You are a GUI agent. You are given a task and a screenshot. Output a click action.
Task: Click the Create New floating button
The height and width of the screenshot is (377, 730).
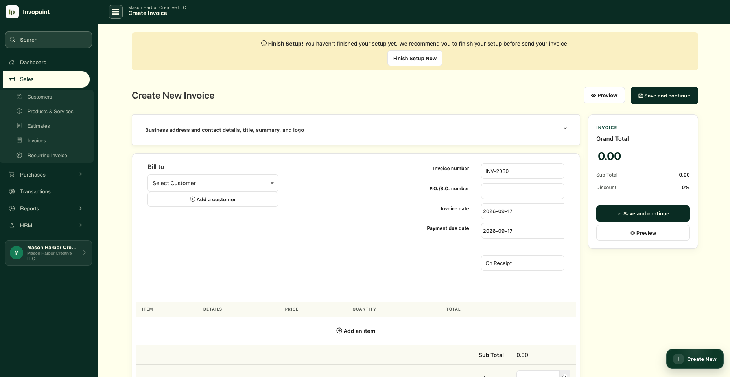695,359
